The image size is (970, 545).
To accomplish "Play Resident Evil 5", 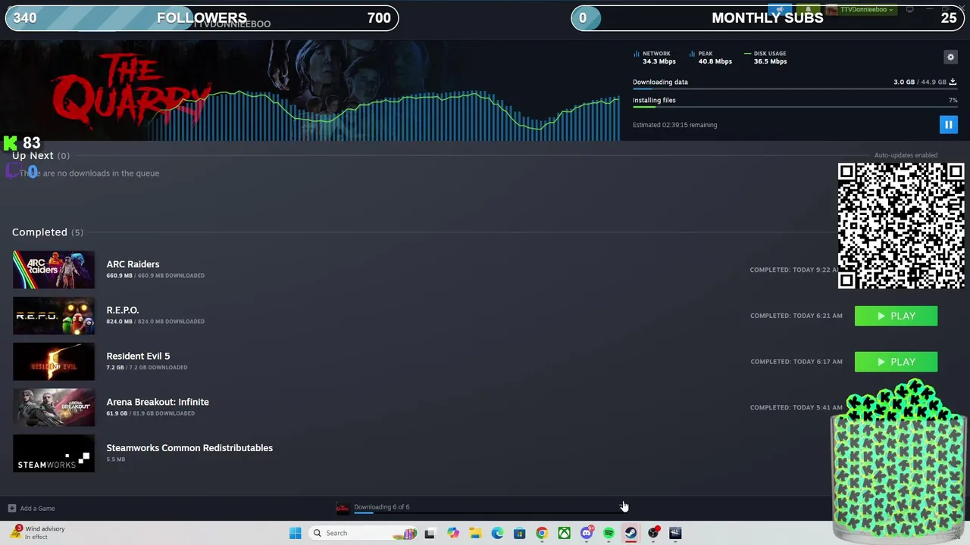I will [x=896, y=362].
